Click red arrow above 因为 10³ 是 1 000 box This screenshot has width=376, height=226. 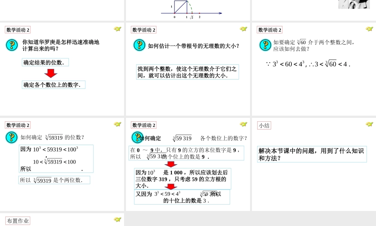[x=171, y=164]
